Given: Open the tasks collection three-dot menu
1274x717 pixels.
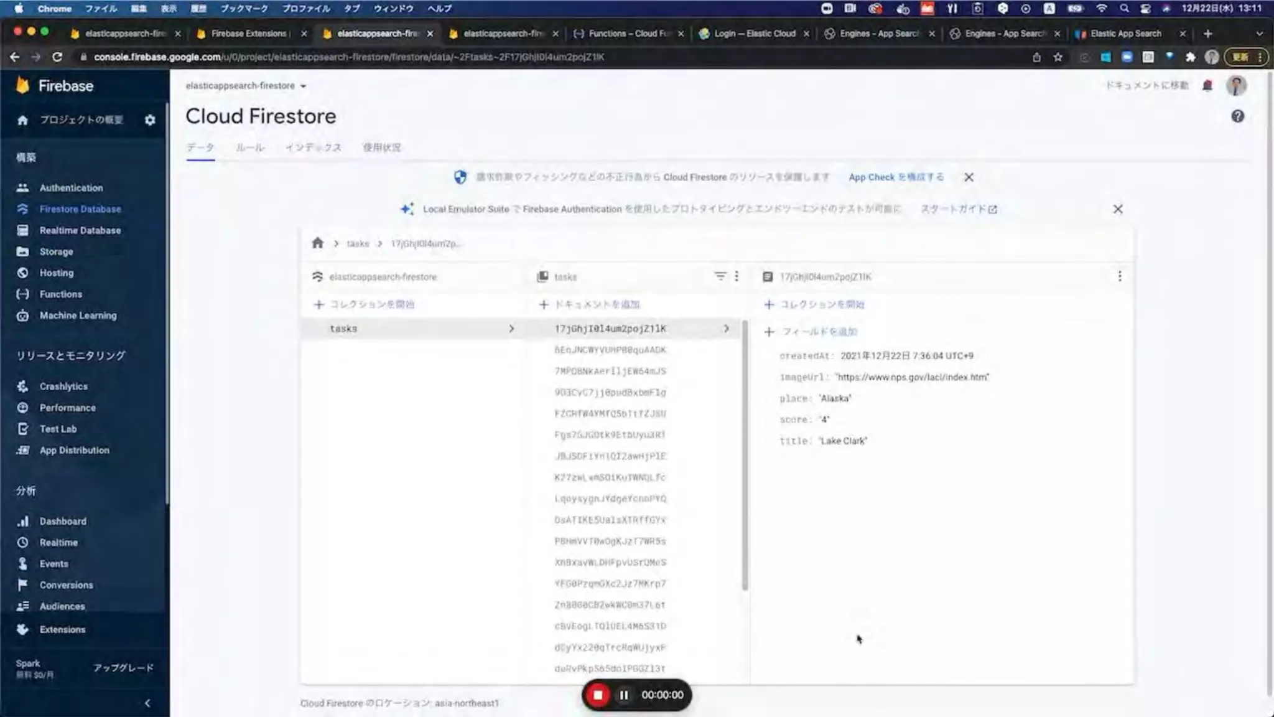Looking at the screenshot, I should pyautogui.click(x=737, y=276).
